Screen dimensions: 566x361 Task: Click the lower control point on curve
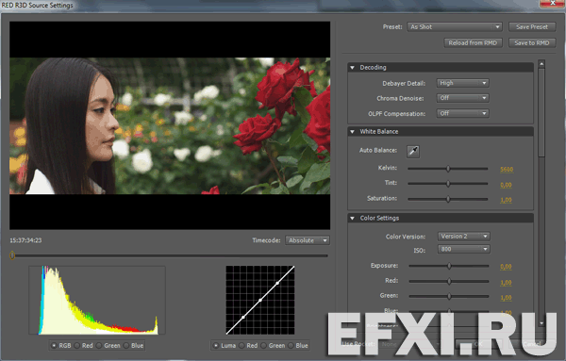pyautogui.click(x=243, y=317)
